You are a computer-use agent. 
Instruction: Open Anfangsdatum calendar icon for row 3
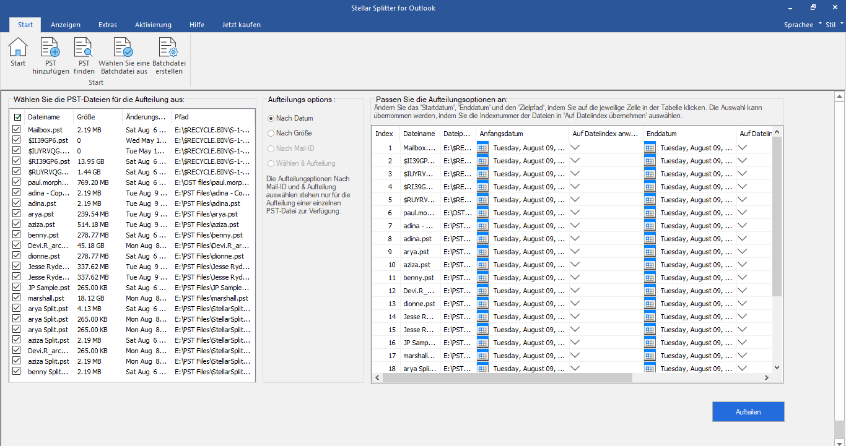point(483,173)
